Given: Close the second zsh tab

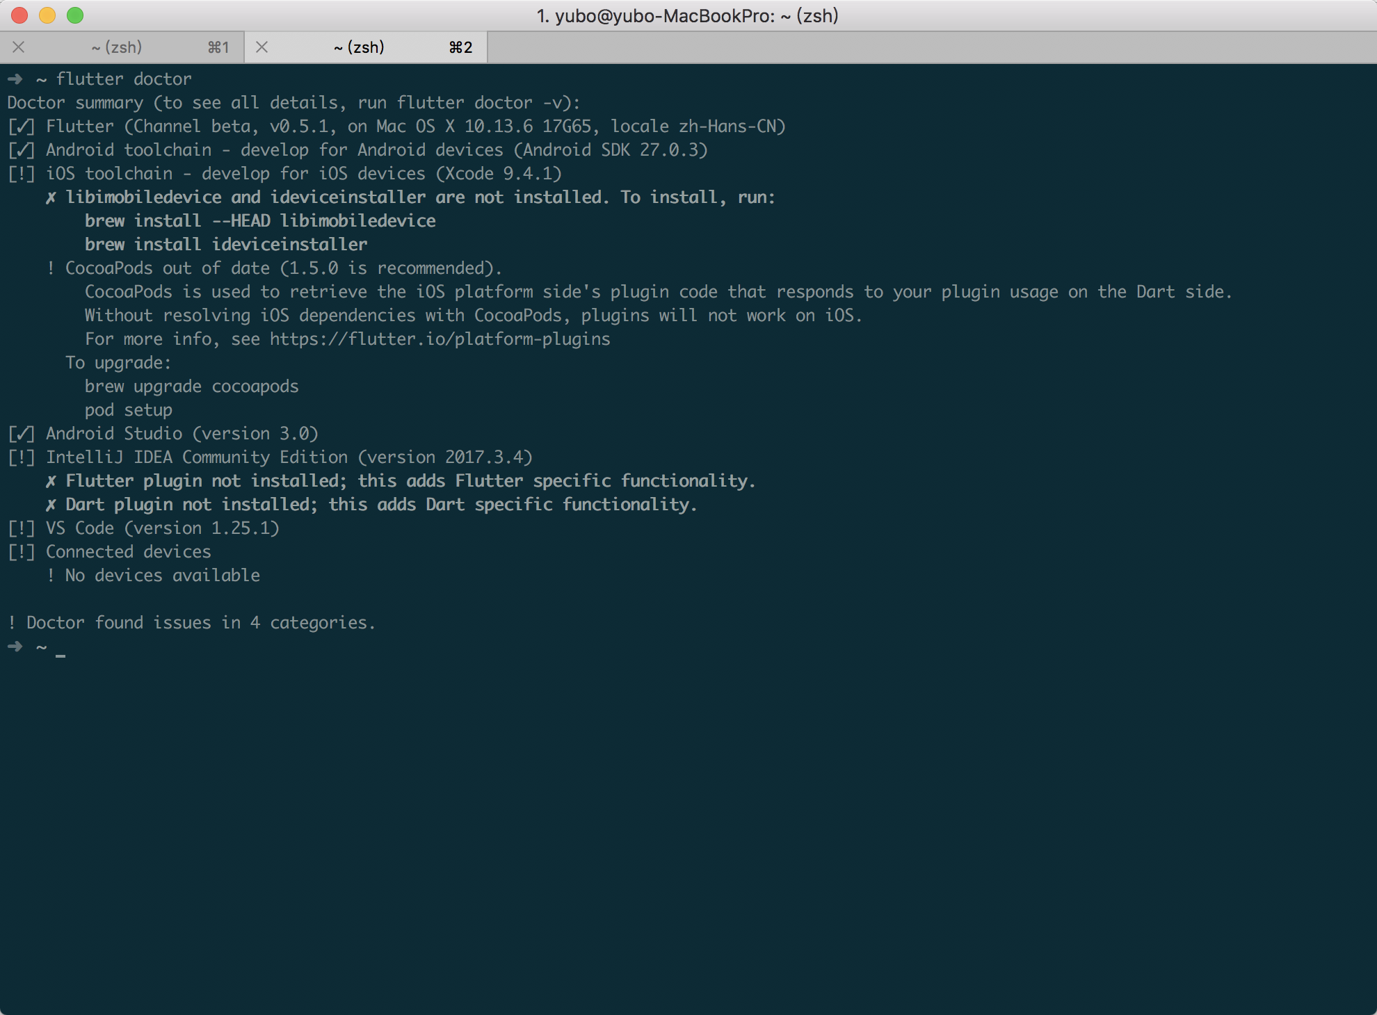Looking at the screenshot, I should coord(262,47).
